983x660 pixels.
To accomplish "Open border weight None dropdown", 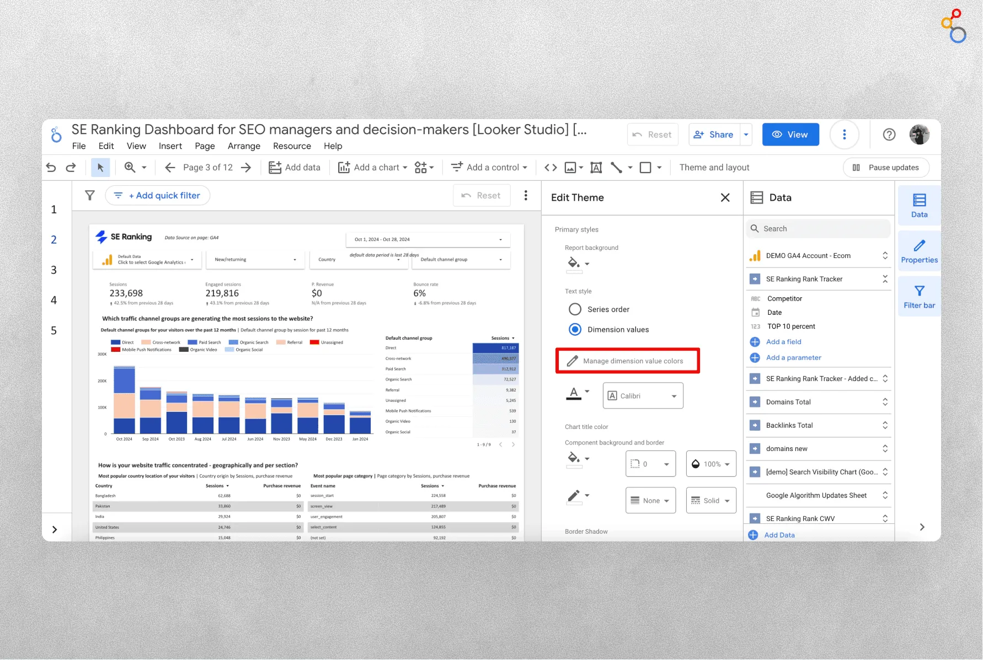I will [x=651, y=501].
